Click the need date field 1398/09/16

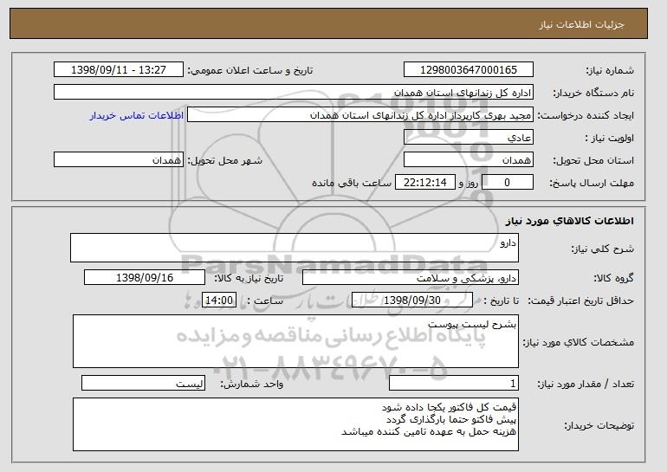(x=145, y=278)
